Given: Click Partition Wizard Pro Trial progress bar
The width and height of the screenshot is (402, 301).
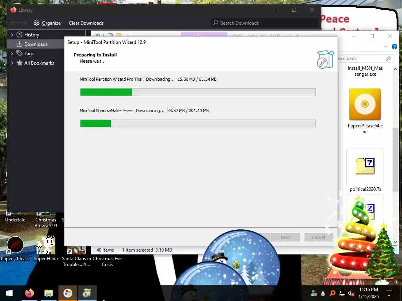Looking at the screenshot, I should pyautogui.click(x=198, y=92).
